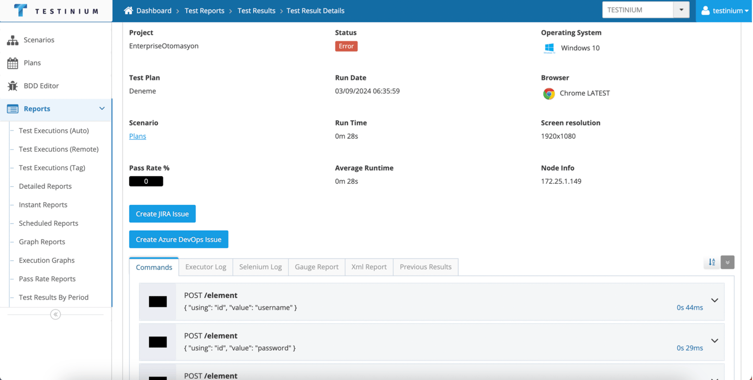Collapse the Reports menu chevron

click(102, 109)
